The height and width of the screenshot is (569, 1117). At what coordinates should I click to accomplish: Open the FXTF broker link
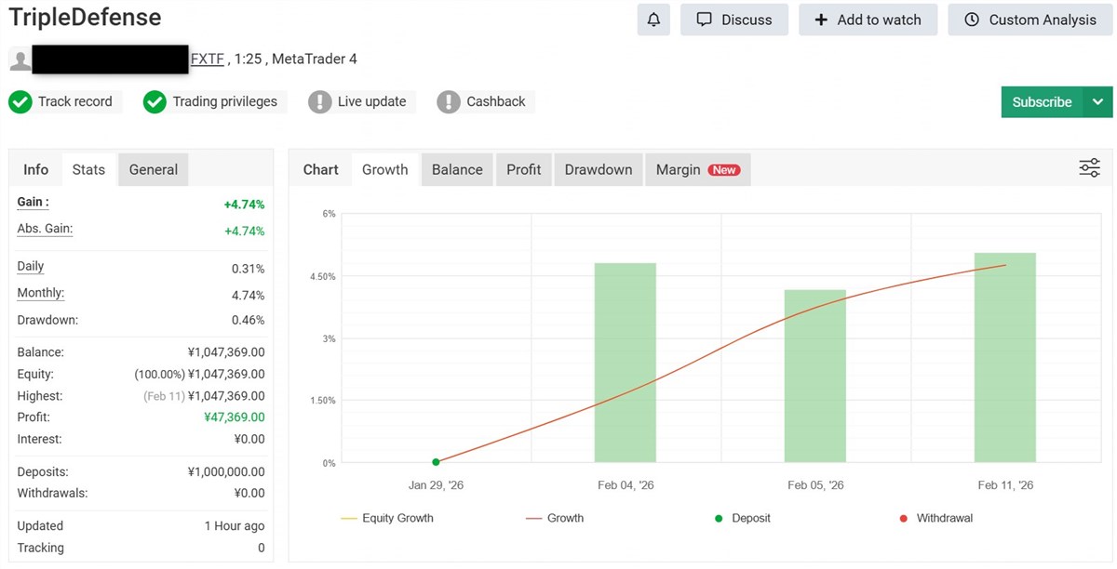(207, 60)
